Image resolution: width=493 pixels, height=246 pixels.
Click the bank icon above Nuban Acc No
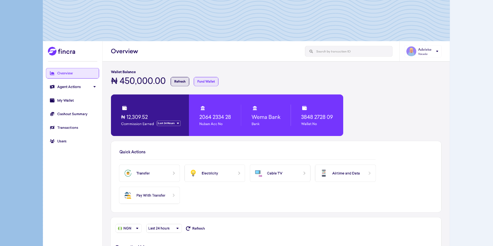203,108
